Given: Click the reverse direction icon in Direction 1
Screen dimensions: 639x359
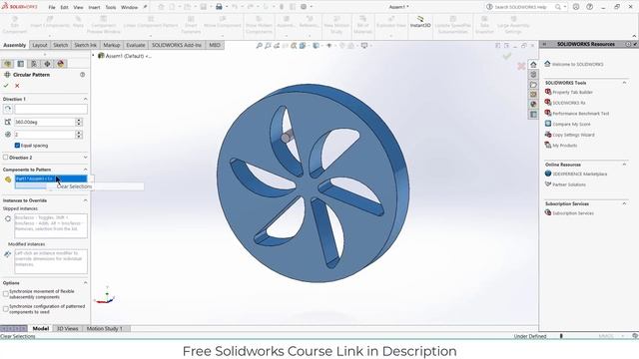Looking at the screenshot, I should [x=7, y=109].
